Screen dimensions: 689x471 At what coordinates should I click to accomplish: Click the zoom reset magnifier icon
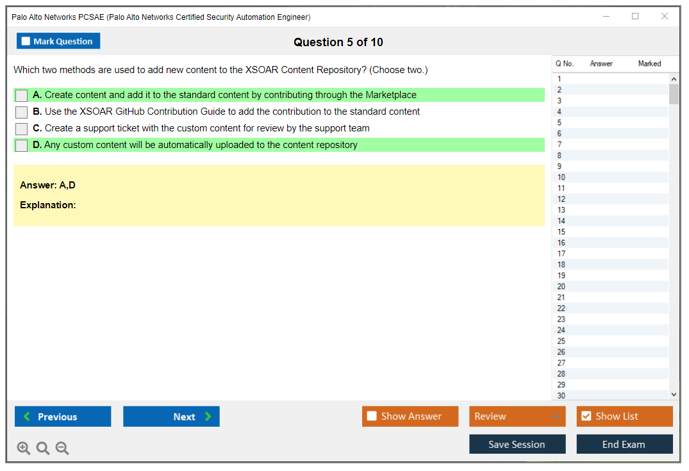[x=43, y=449]
